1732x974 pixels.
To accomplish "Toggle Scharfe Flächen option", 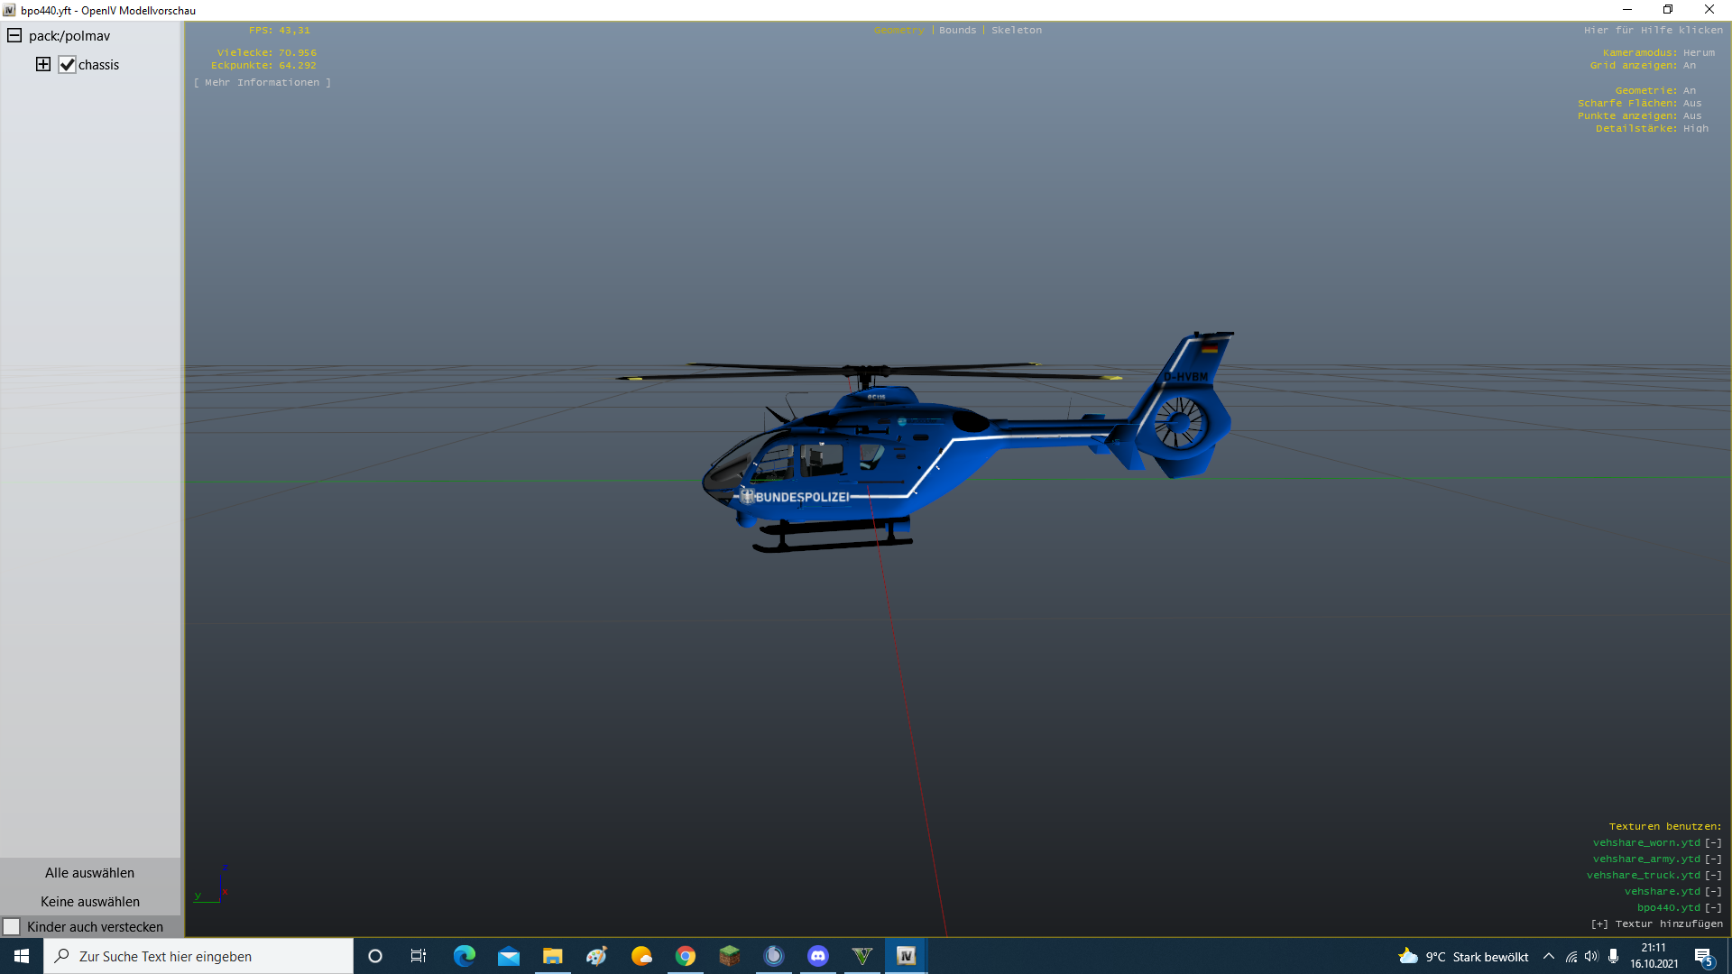I will coord(1691,104).
